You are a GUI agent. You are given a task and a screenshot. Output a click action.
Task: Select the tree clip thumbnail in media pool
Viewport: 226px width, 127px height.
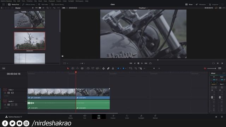click(30, 41)
